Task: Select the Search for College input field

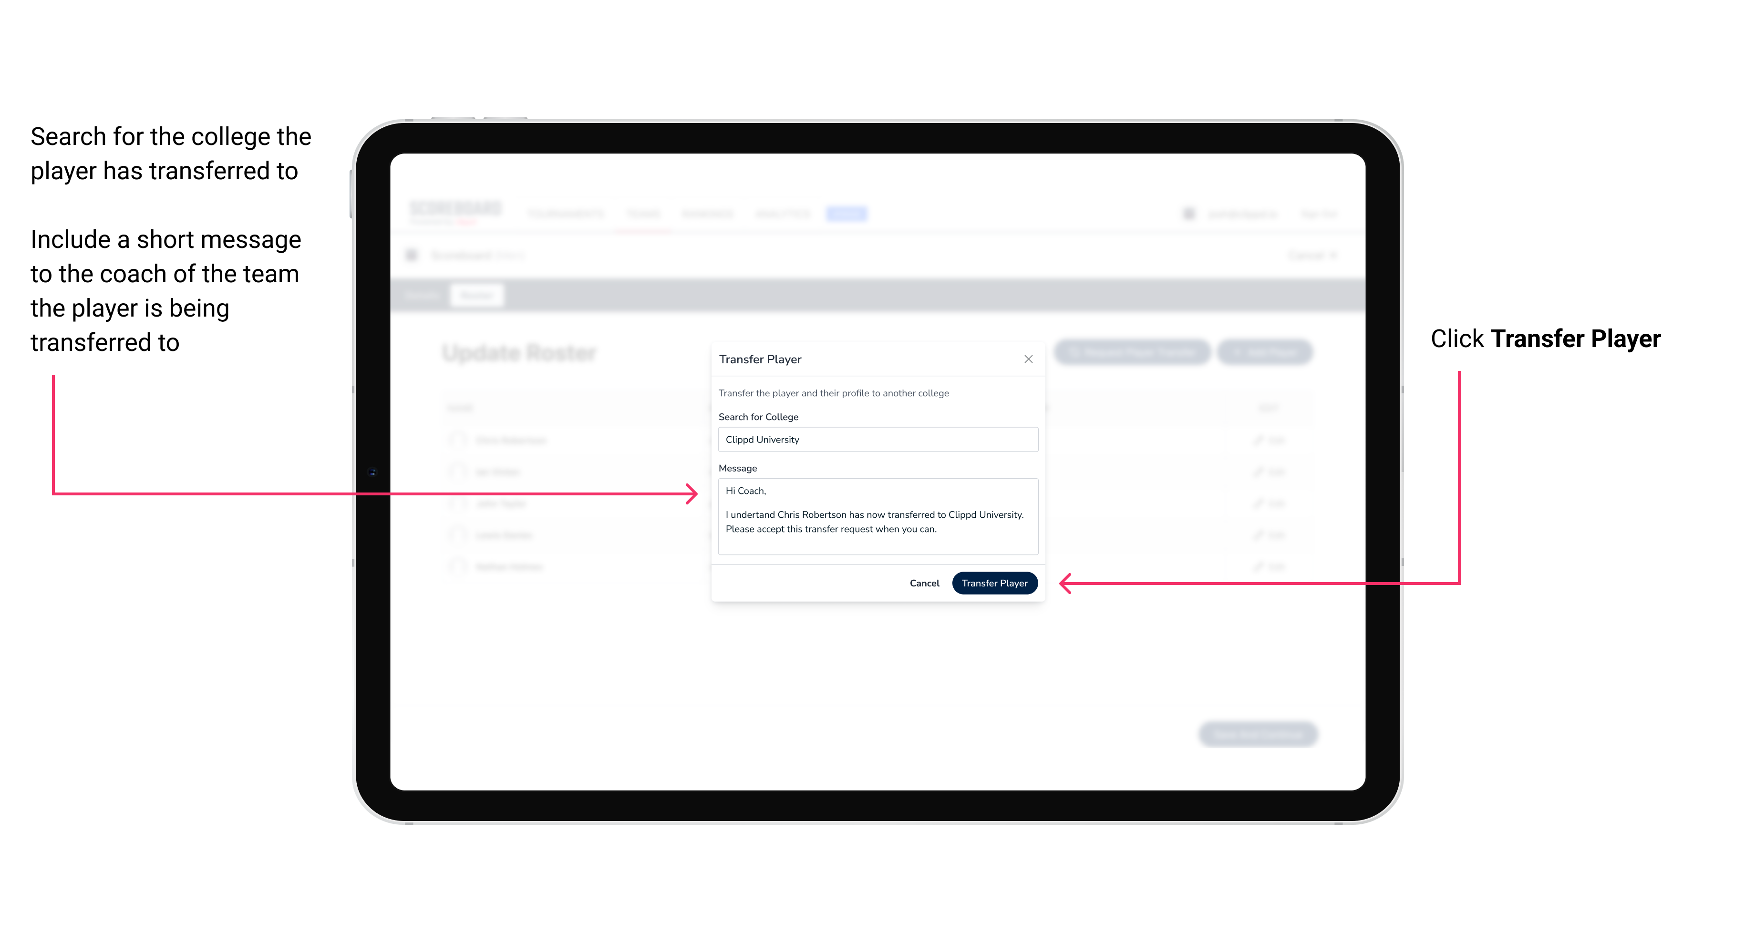Action: click(x=875, y=440)
